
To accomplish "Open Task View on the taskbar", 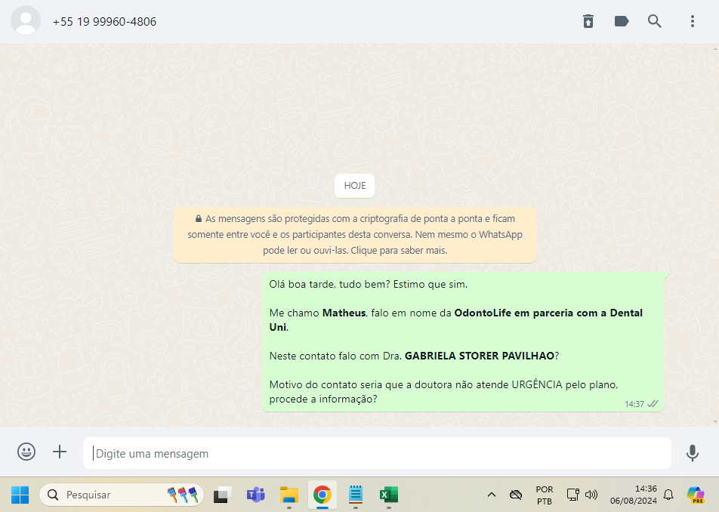I will coord(222,495).
